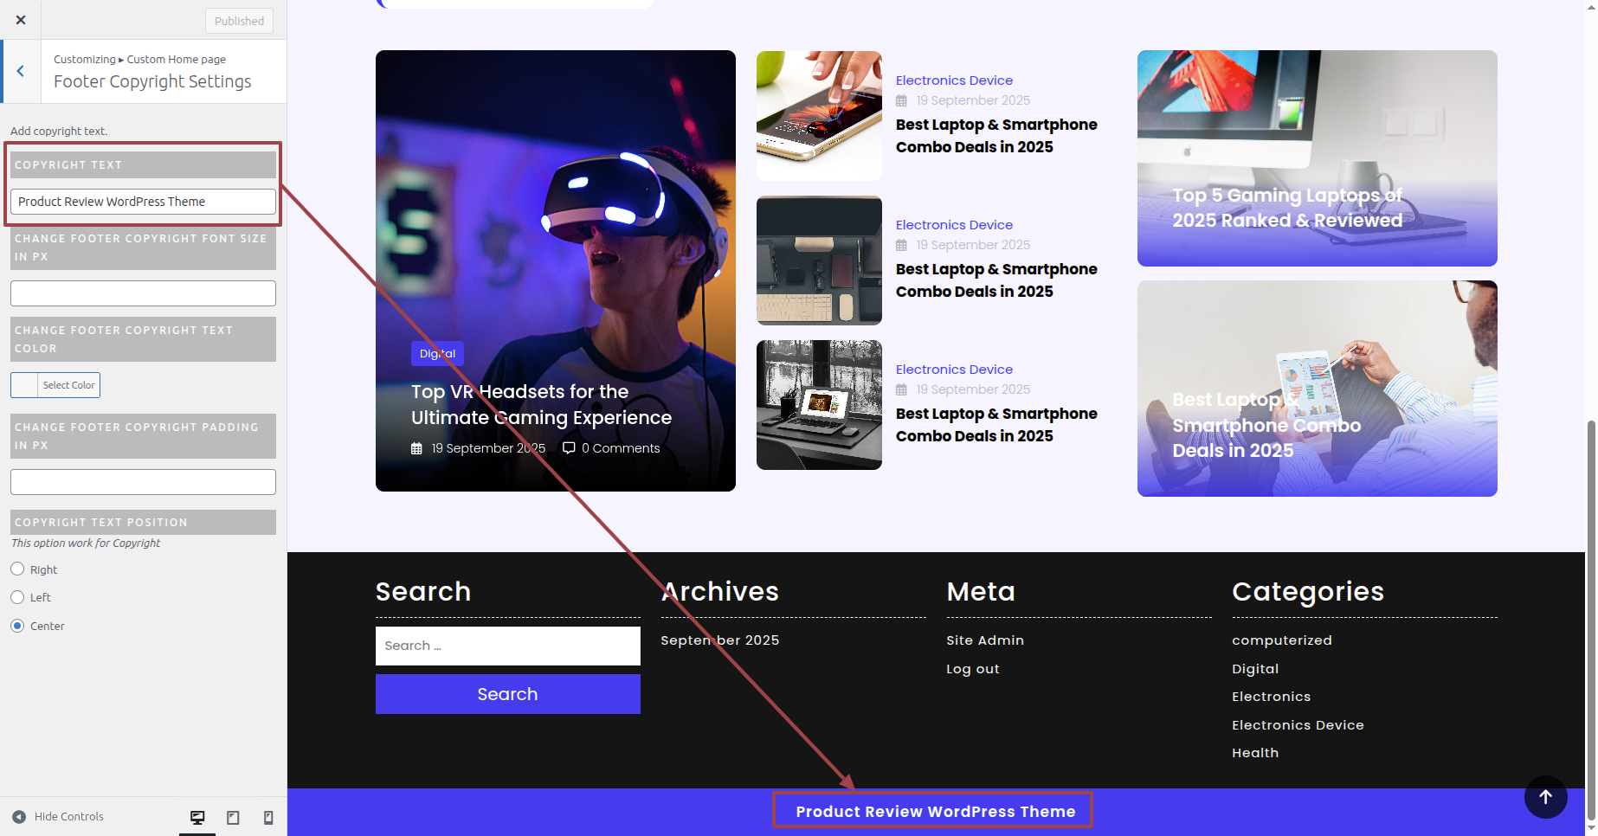Click the footer copyright font size field
Screen dimensions: 1598x836
(x=143, y=293)
